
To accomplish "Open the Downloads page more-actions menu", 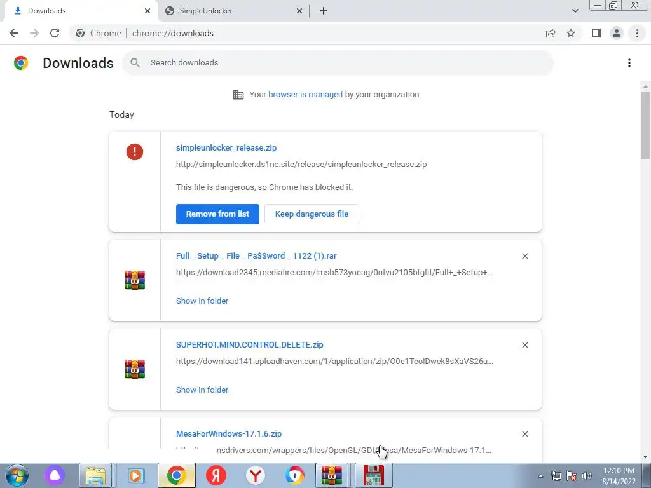I will coord(629,63).
